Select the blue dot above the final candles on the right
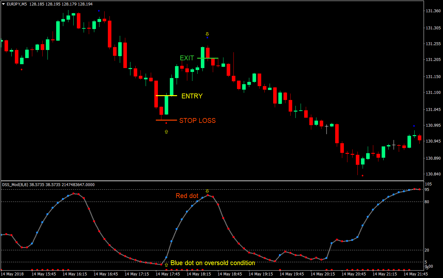The image size is (443, 278). pos(414,125)
